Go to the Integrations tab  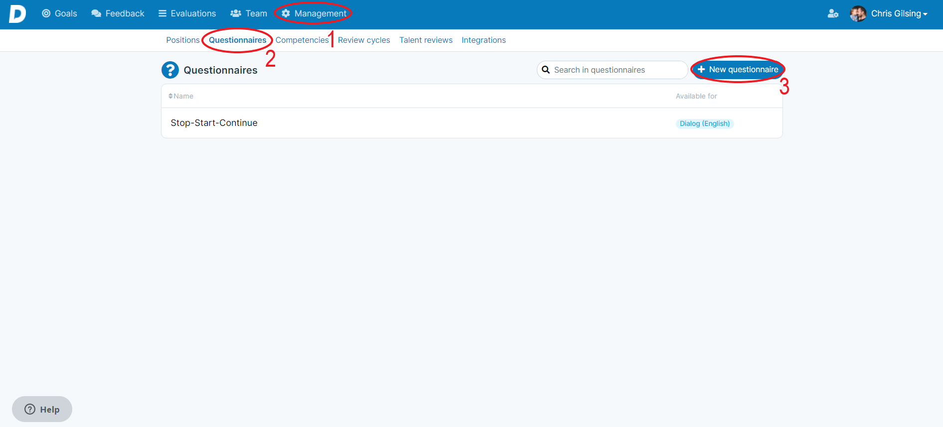point(483,40)
